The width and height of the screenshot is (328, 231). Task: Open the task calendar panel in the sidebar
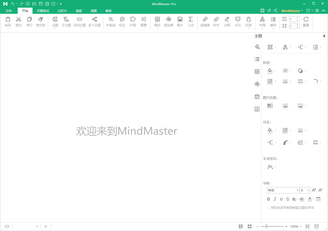pyautogui.click(x=257, y=97)
